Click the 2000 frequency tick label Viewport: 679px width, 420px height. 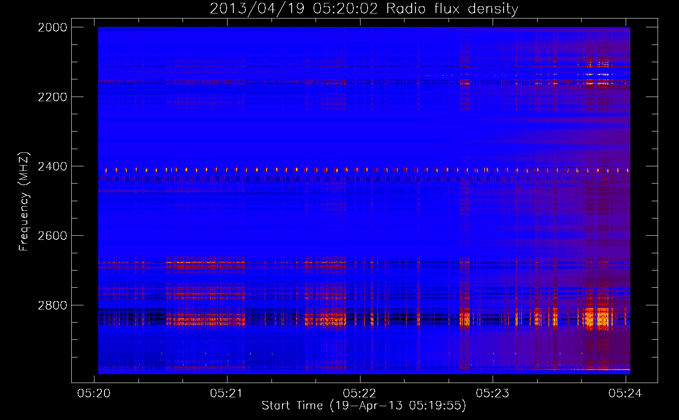point(52,27)
